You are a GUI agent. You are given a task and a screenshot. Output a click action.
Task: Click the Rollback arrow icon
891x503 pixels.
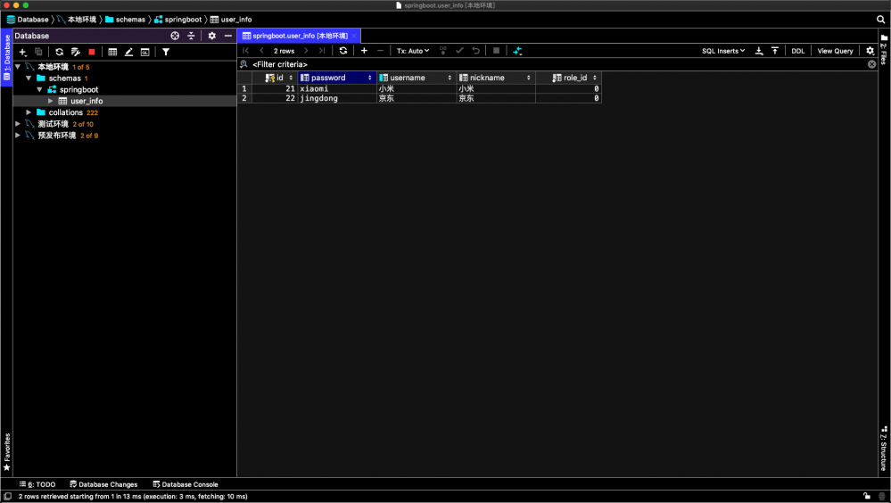(x=475, y=51)
